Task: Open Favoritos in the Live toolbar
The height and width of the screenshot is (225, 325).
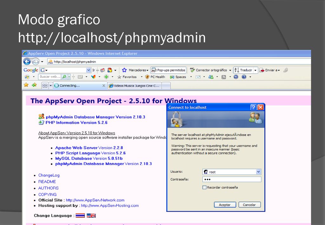Action: pyautogui.click(x=127, y=77)
